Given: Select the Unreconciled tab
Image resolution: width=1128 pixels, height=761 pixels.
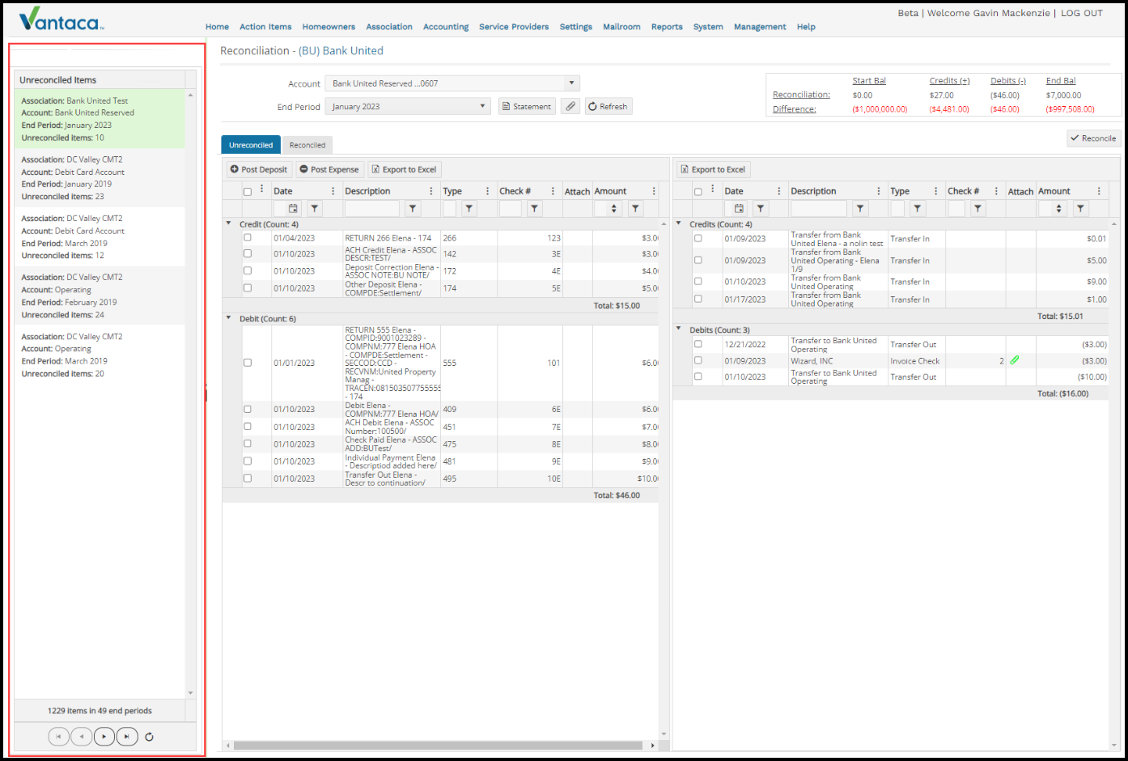Looking at the screenshot, I should pyautogui.click(x=251, y=145).
